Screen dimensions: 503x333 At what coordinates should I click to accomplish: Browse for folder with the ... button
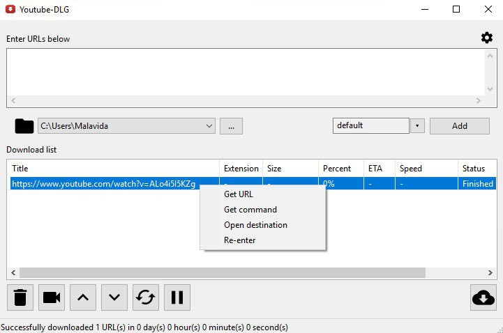(x=231, y=126)
